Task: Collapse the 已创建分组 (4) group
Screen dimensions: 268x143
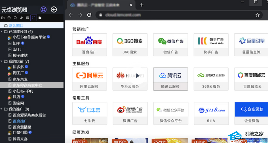Action: click(x=2, y=32)
